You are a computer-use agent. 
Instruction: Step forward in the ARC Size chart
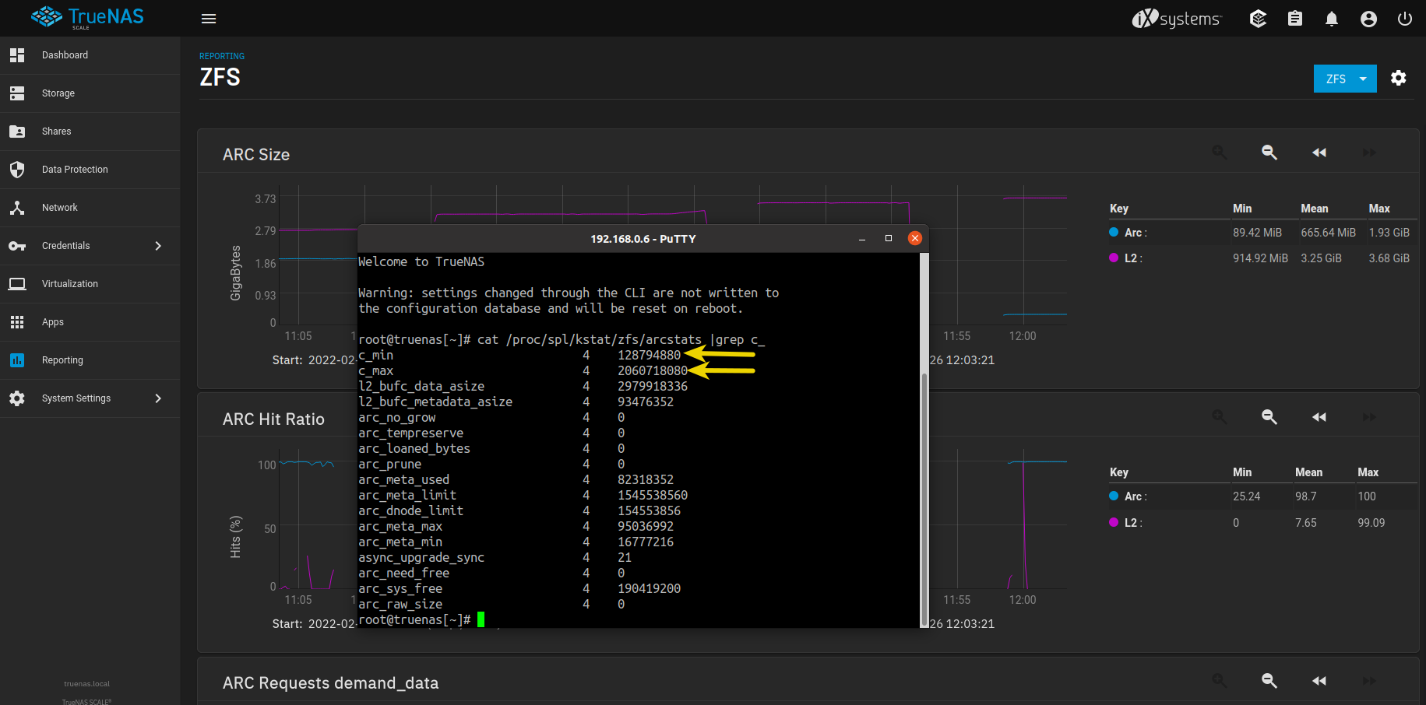1369,153
